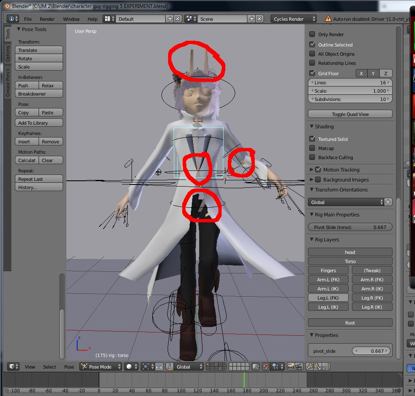Open the Render menu
This screenshot has width=415, height=396.
click(x=47, y=19)
